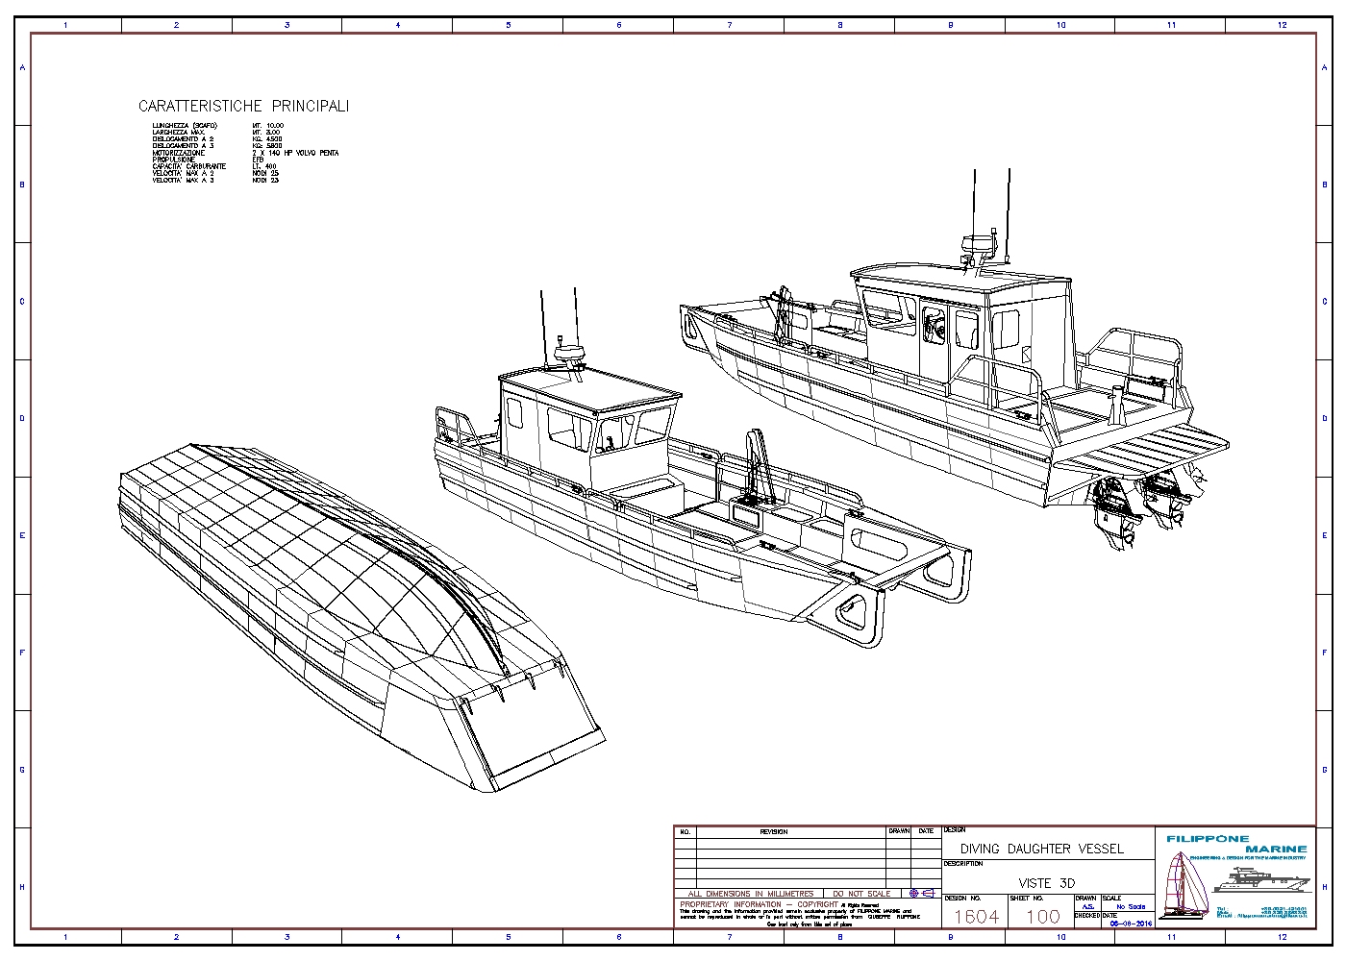Screen dimensions: 1346x961
Task: Click the ALL DIMENSIONS IN MILLIMETRES note
Action: (751, 894)
